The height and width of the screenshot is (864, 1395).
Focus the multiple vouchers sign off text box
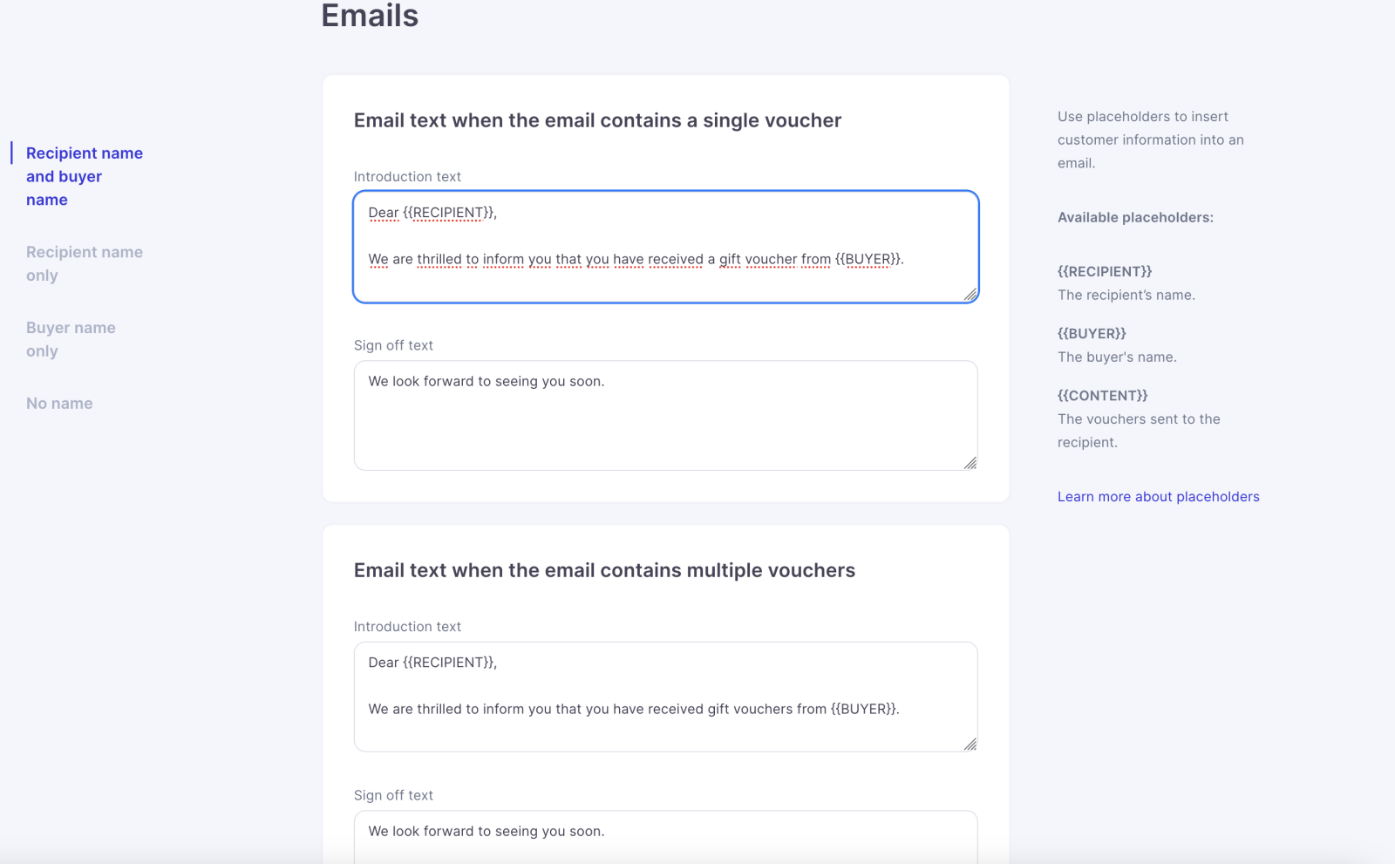665,836
